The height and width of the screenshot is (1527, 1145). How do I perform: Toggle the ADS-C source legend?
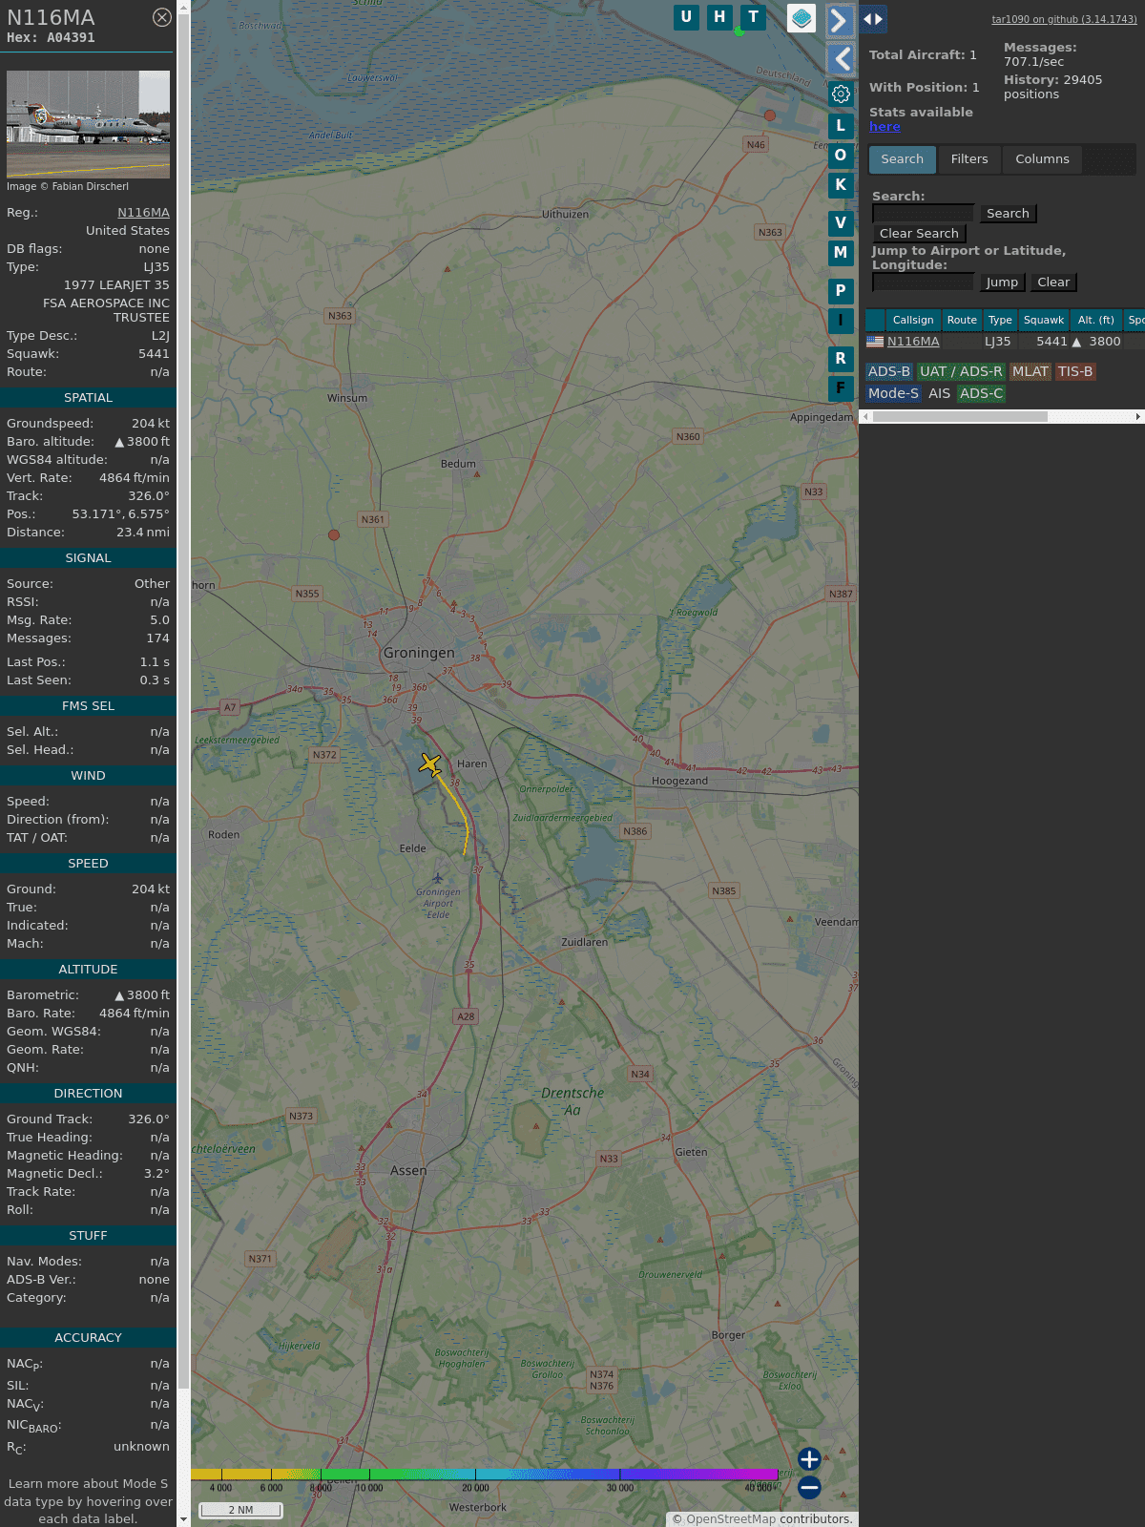pyautogui.click(x=982, y=394)
